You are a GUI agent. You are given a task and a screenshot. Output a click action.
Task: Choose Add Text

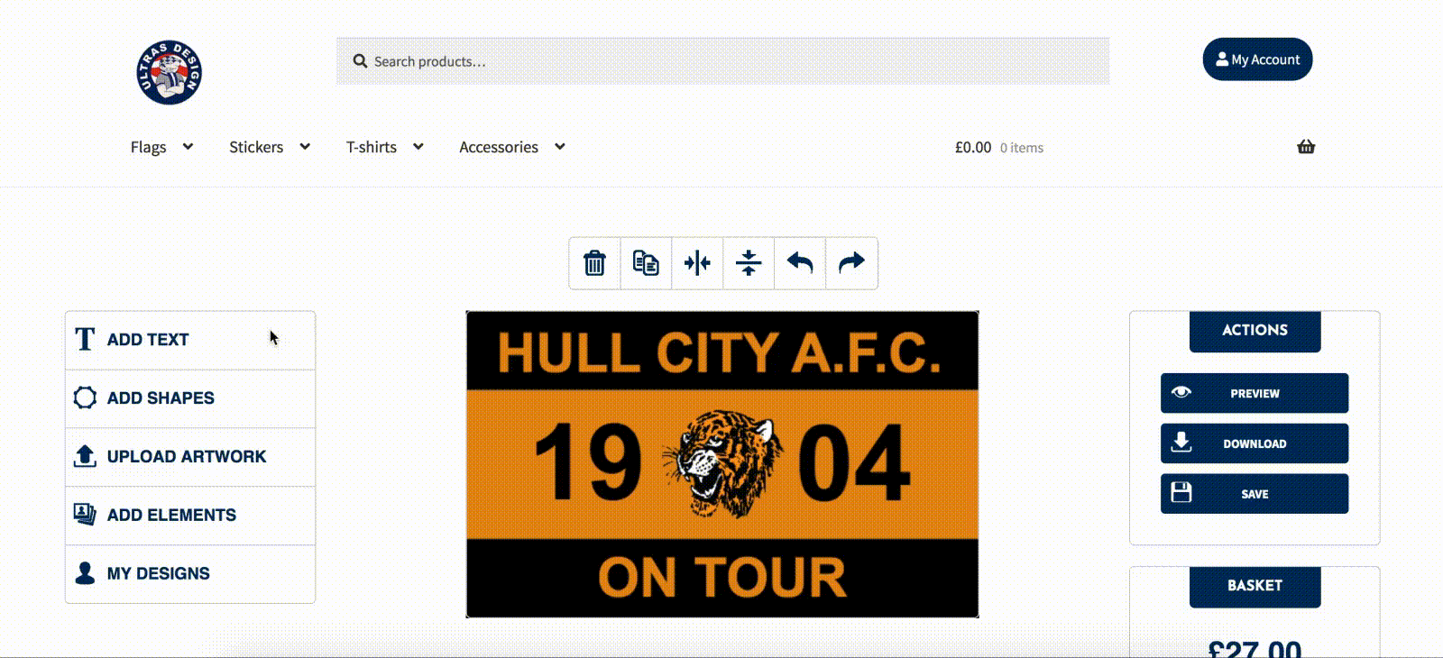pos(190,340)
